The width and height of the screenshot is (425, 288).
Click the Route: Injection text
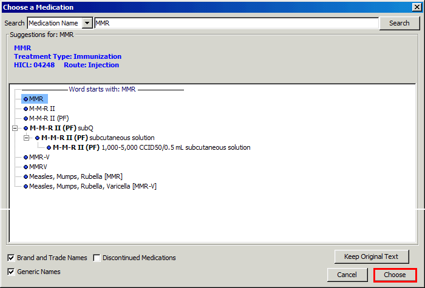click(x=91, y=65)
